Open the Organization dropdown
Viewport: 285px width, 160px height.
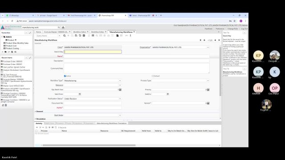208,48
